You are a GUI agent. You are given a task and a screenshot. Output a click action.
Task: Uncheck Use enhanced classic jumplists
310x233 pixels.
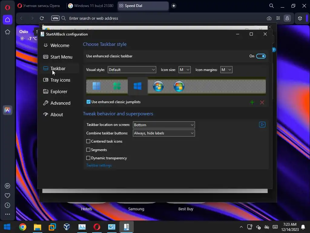click(89, 102)
